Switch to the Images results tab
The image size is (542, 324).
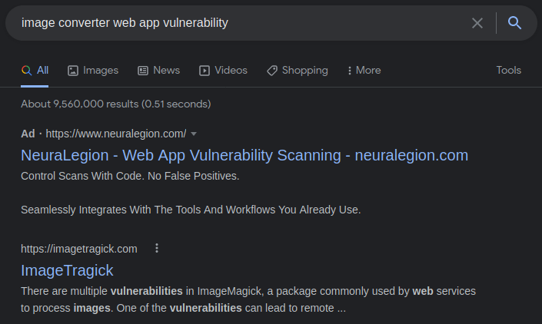tap(93, 71)
